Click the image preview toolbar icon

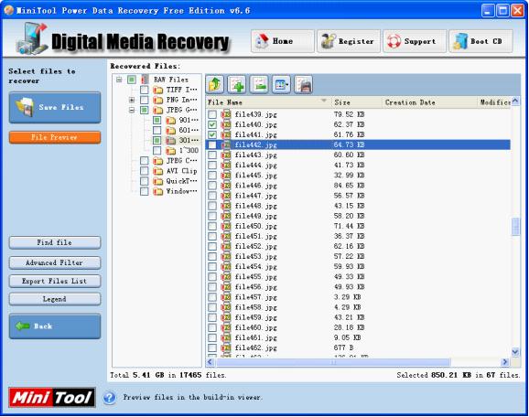point(259,84)
